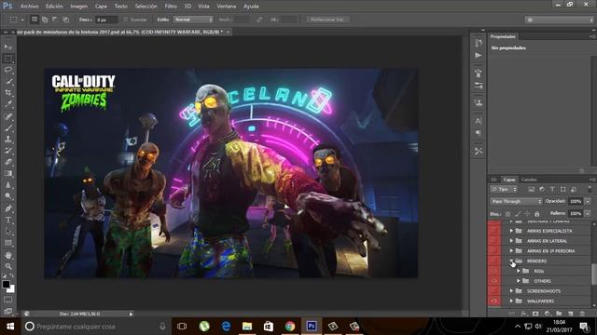Toggle visibility of RENDERS group
The height and width of the screenshot is (335, 597).
[x=494, y=261]
